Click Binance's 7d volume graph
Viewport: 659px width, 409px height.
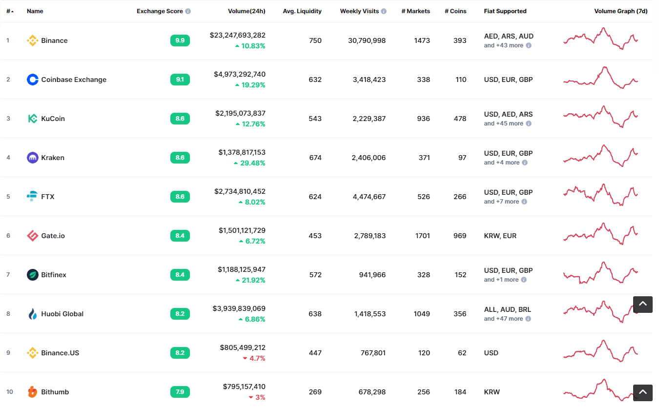(601, 39)
